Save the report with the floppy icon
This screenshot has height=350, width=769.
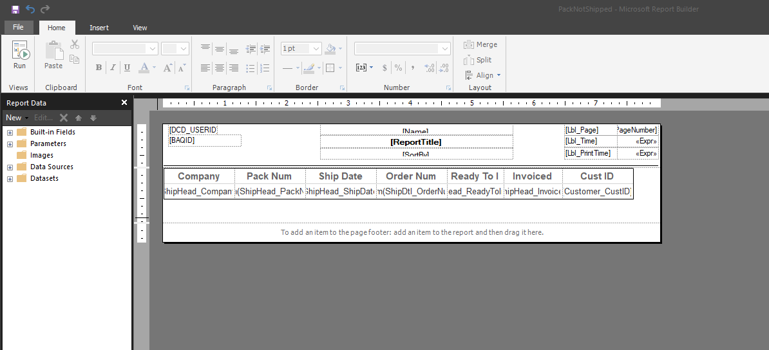15,9
